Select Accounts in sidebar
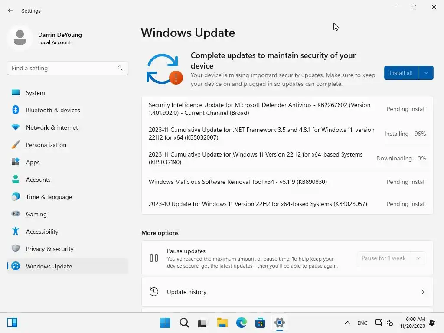This screenshot has width=444, height=333. click(x=67, y=179)
